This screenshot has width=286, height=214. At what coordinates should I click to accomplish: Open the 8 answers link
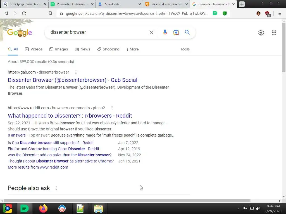click(x=16, y=135)
